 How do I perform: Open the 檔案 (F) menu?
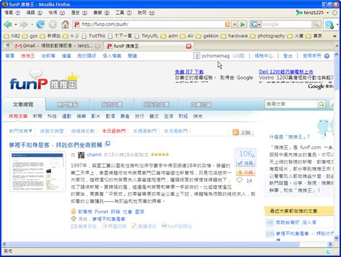[12, 13]
